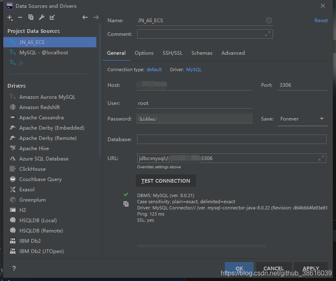
Task: Select the IBM Db2 driver
Action: 30,241
